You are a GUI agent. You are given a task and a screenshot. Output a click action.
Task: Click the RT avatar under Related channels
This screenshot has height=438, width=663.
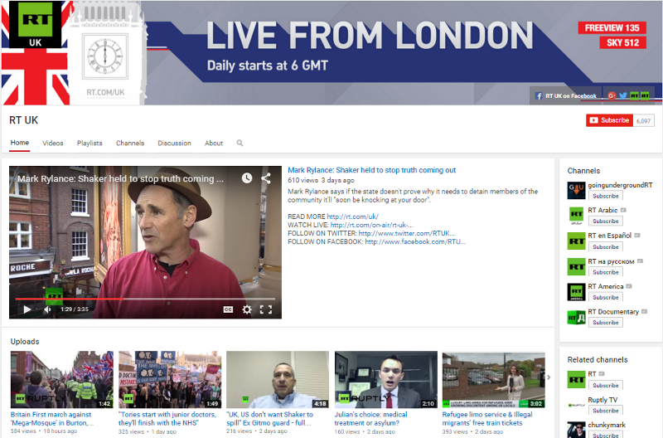(576, 380)
